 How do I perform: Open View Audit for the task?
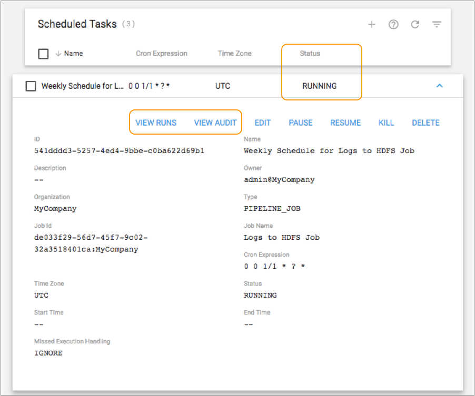coord(215,123)
